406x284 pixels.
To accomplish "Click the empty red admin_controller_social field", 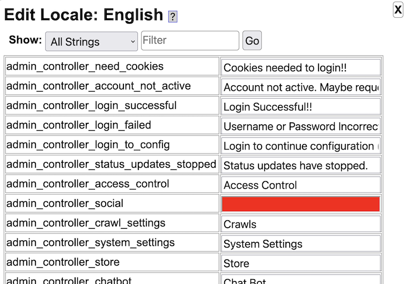I will (301, 204).
